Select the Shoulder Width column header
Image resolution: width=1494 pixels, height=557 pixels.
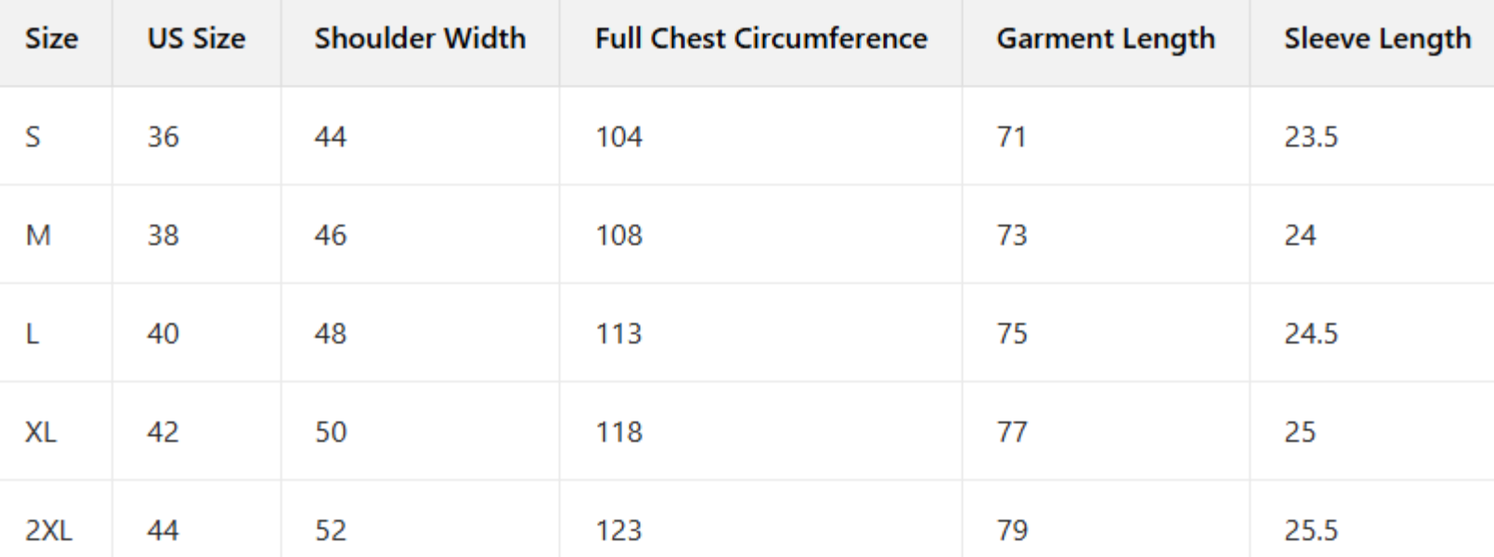click(x=420, y=39)
